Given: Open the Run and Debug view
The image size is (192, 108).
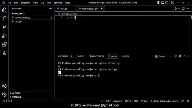Looking at the screenshot, I should (4, 36).
